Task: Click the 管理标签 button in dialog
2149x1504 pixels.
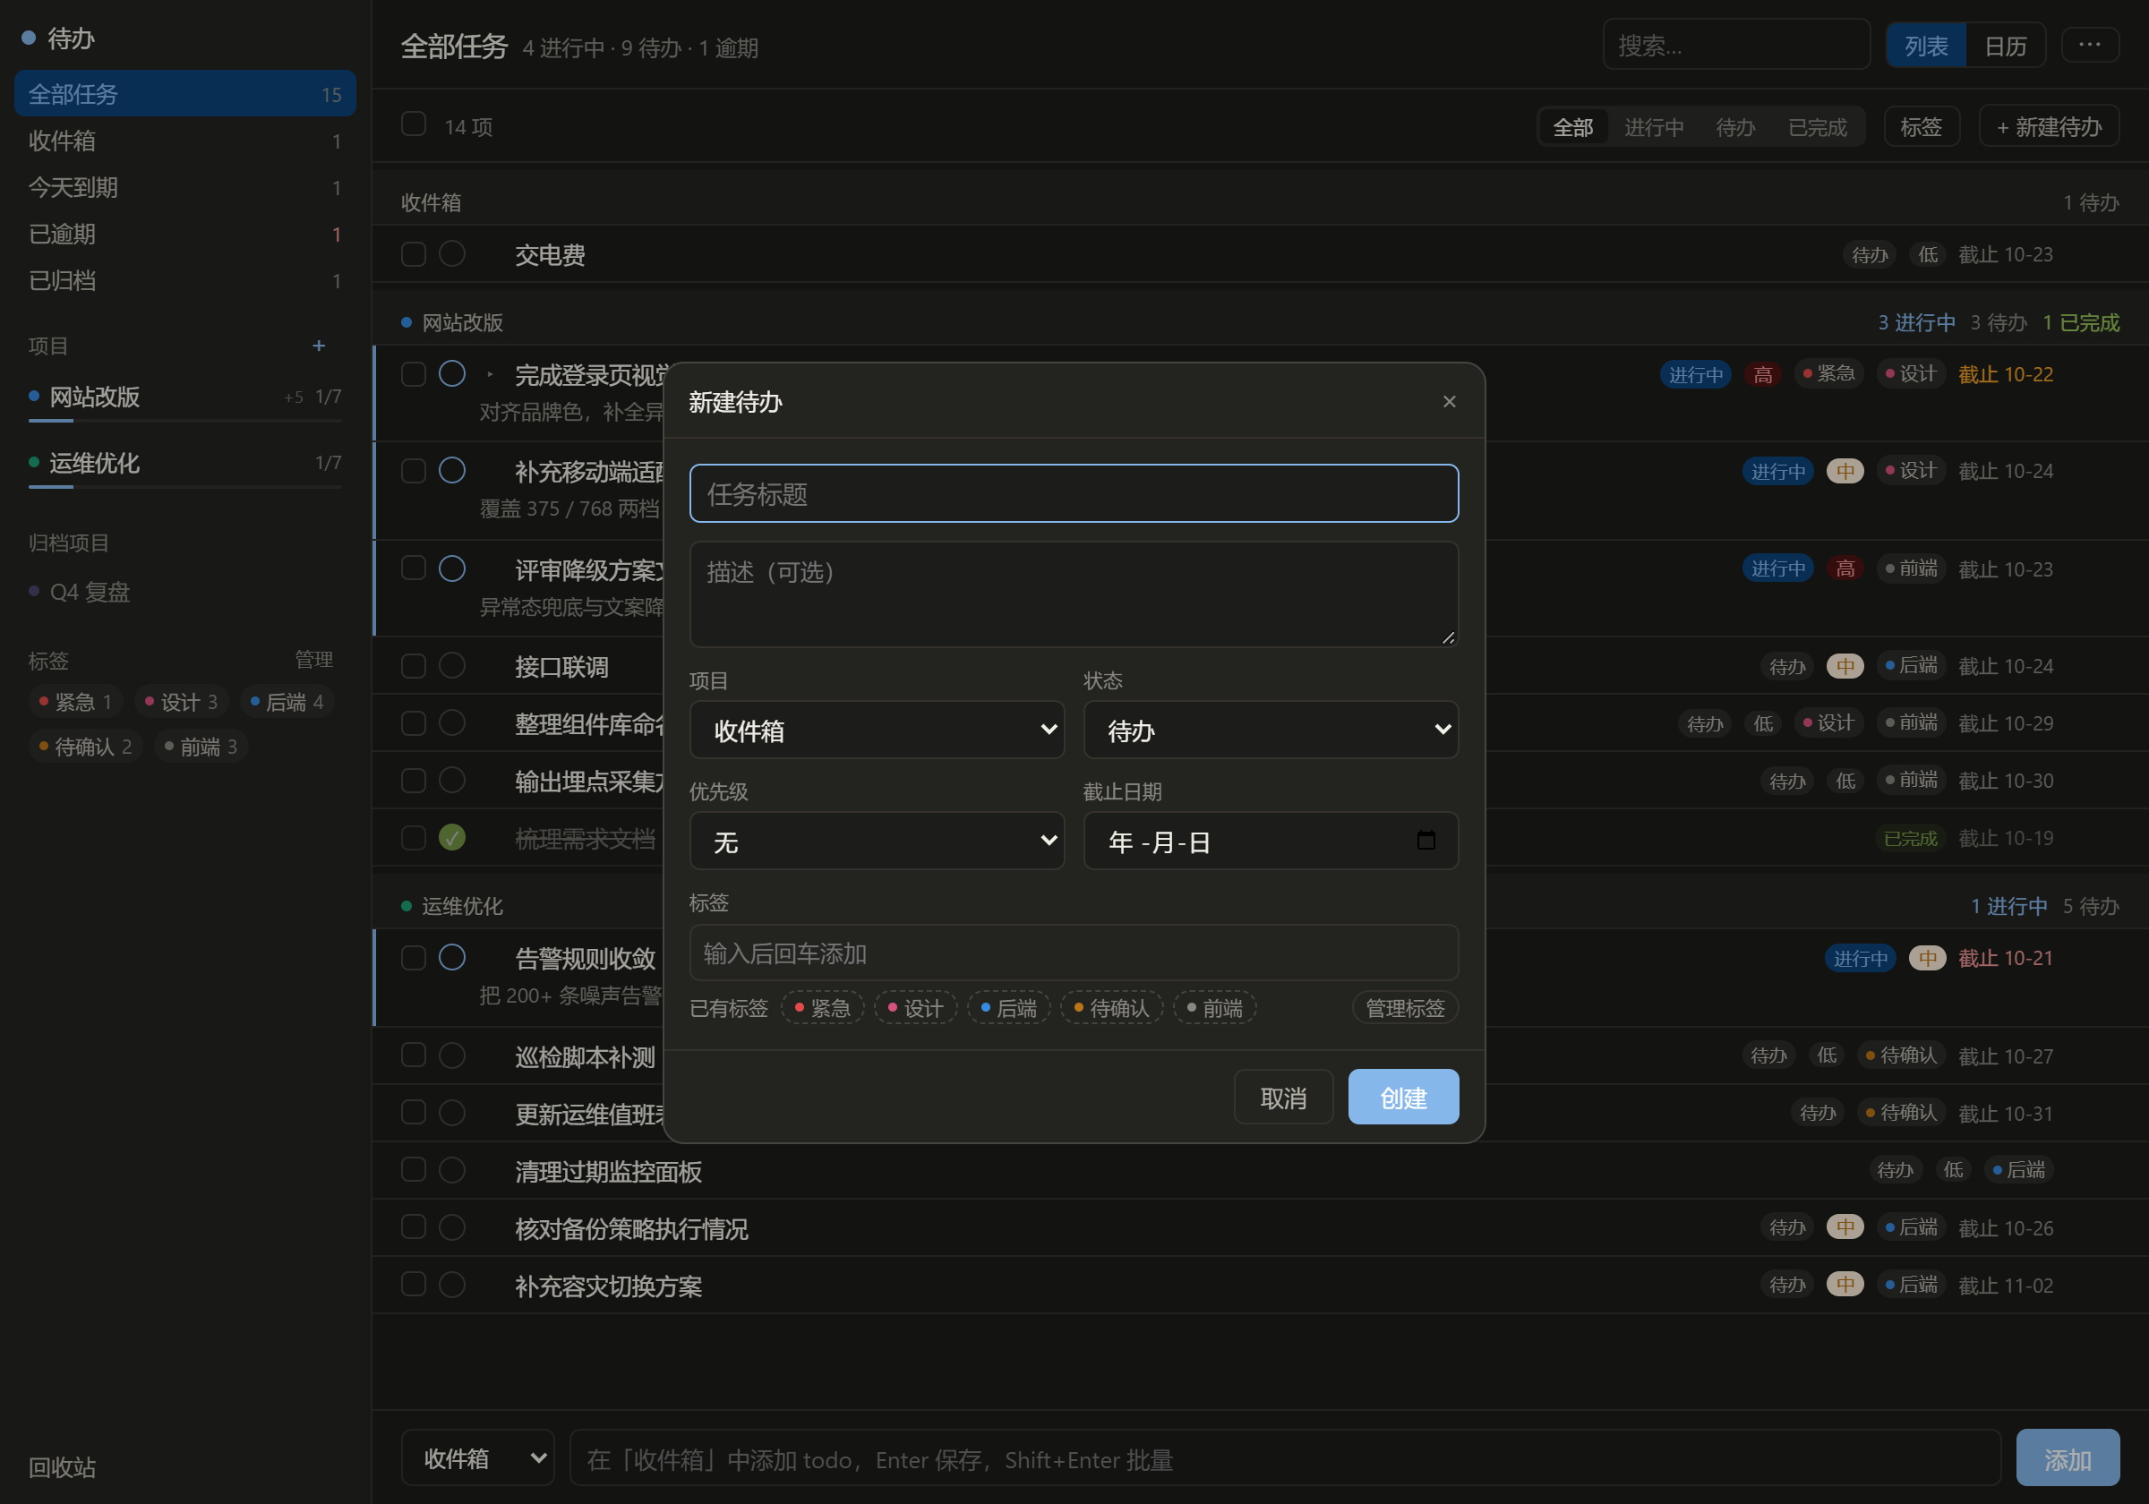Action: point(1405,1008)
